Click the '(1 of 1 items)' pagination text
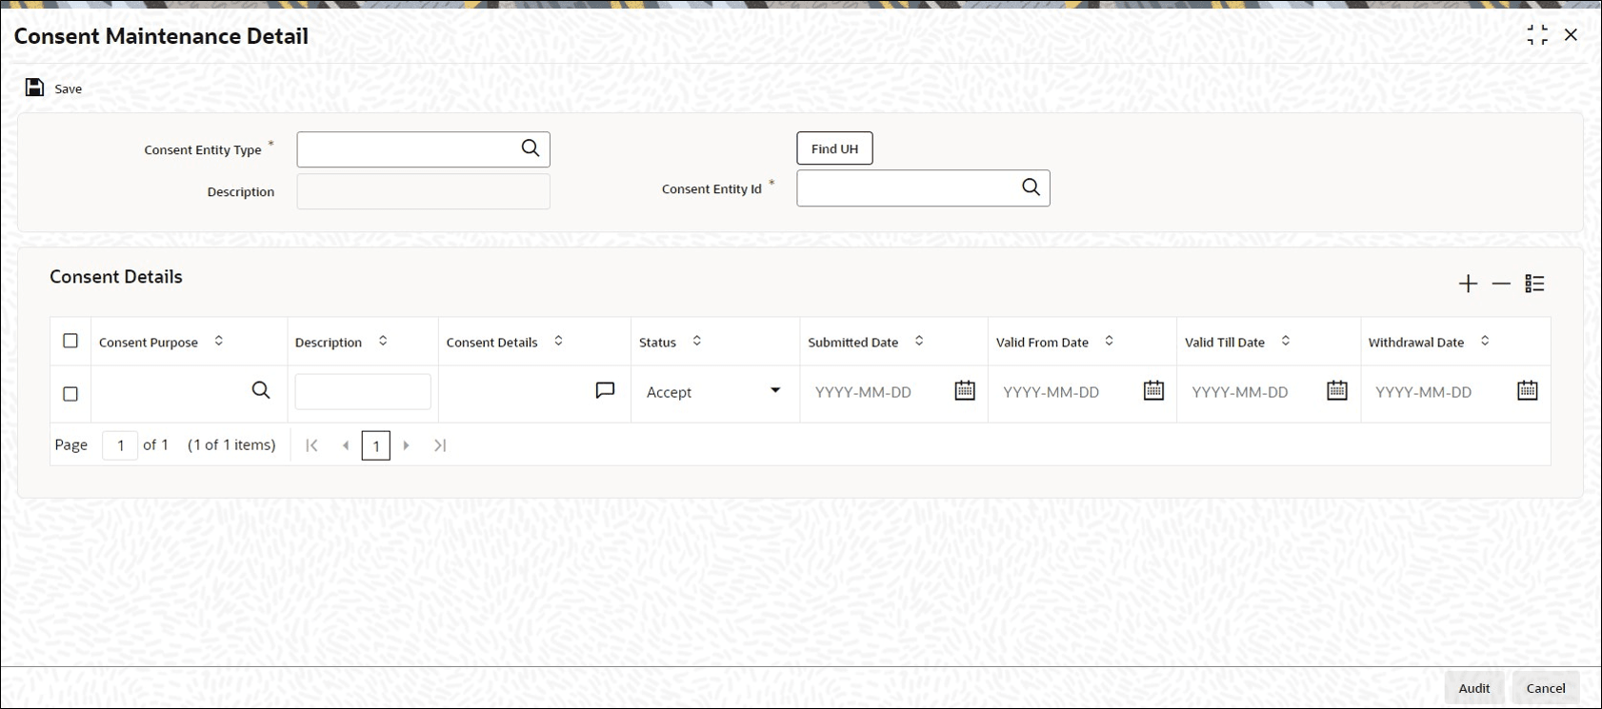The image size is (1602, 709). (x=231, y=444)
